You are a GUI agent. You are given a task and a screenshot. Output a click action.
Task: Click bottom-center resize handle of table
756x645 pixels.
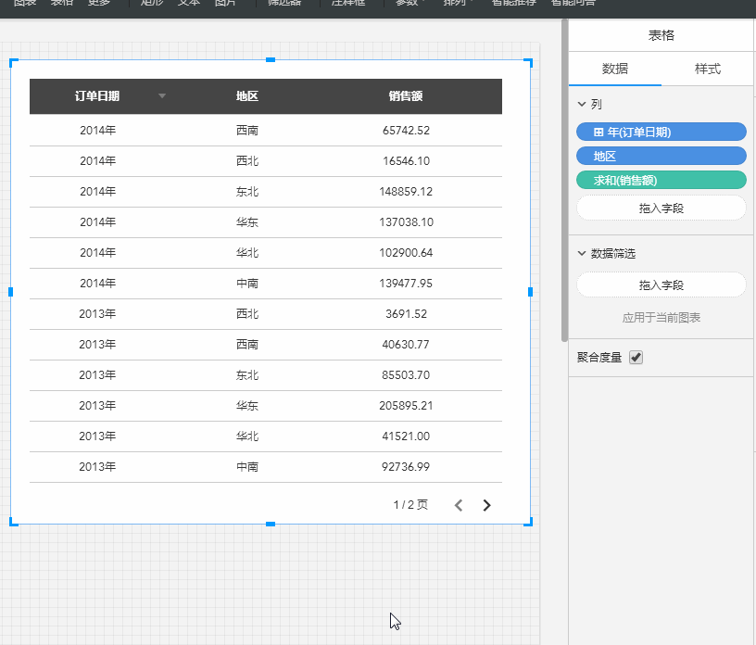(x=271, y=524)
